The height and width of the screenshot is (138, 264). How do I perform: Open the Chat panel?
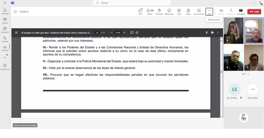point(140,12)
